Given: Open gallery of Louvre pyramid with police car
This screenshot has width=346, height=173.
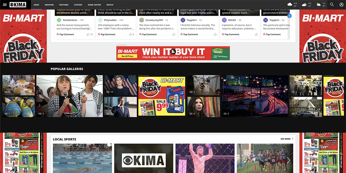Looking at the screenshot, I should click(306, 107).
